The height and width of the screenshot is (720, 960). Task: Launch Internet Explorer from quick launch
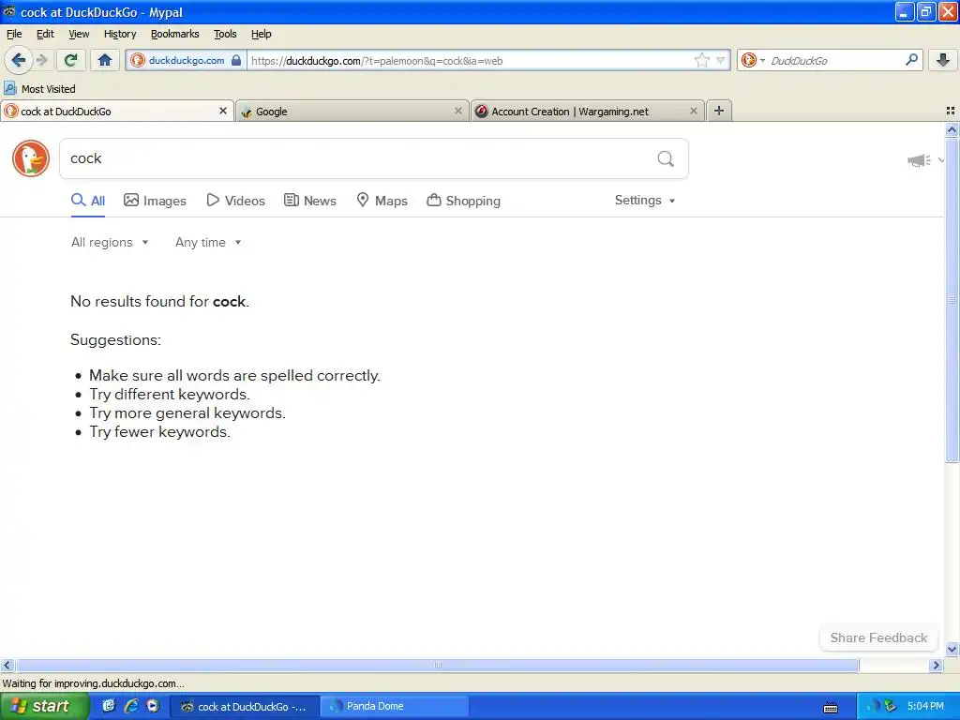130,706
